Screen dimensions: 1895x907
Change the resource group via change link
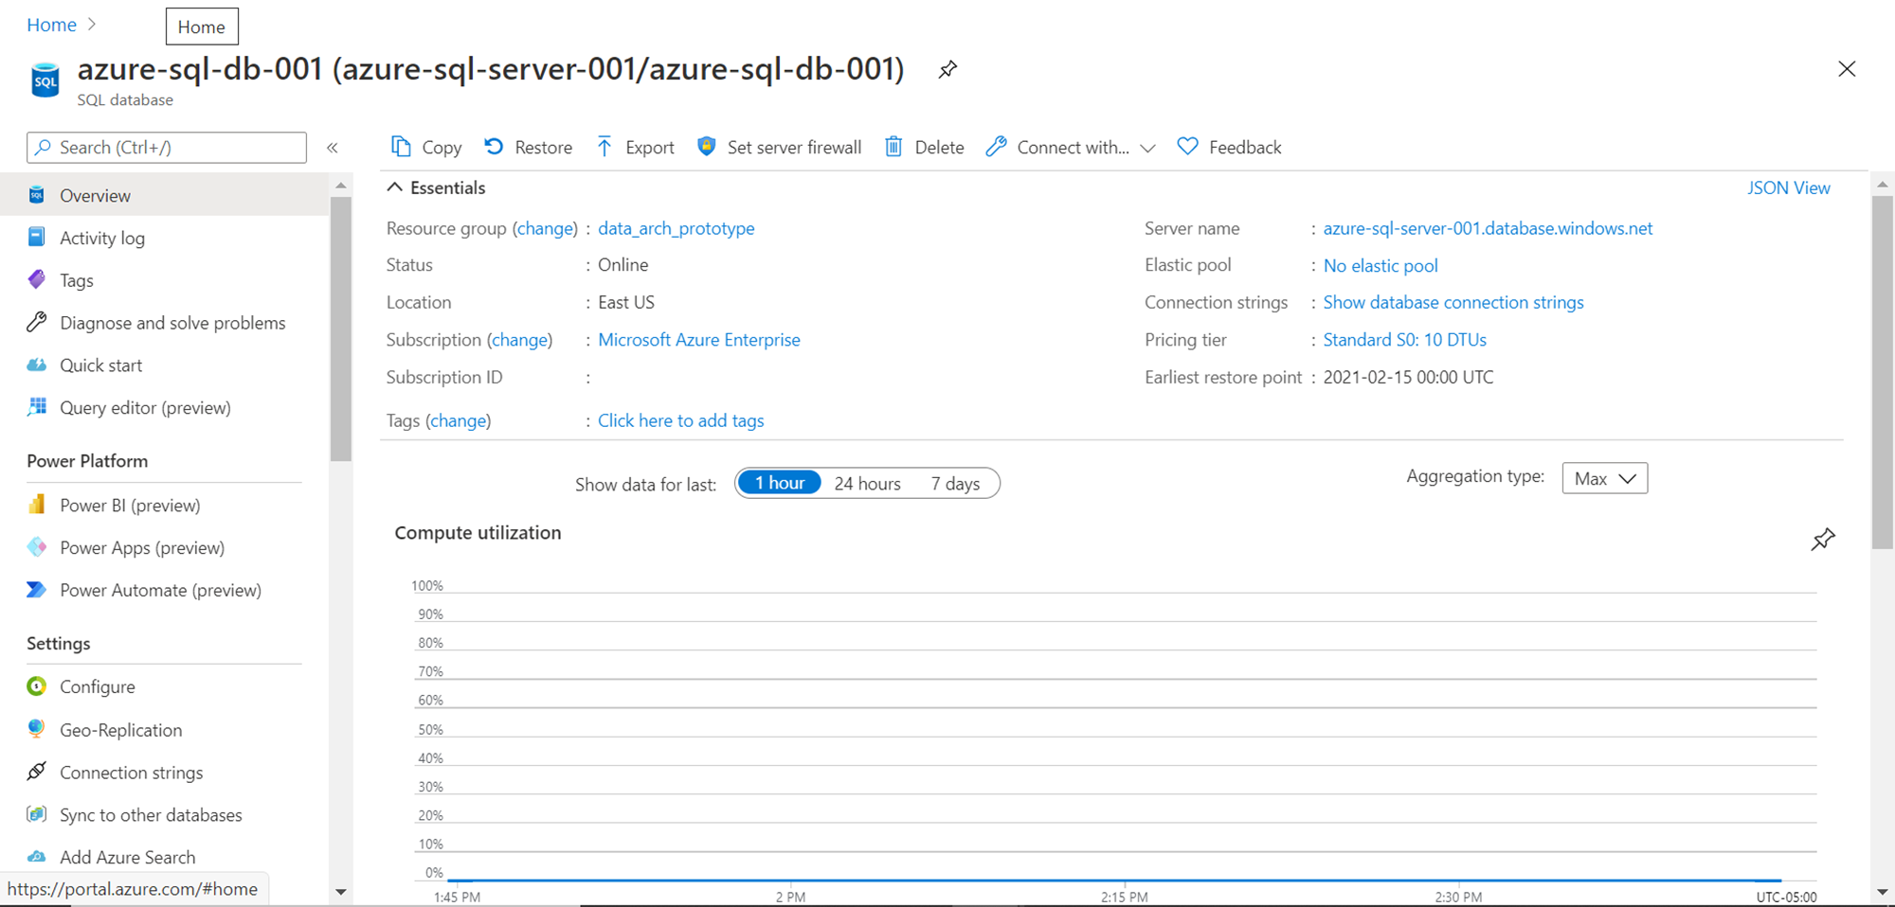(546, 228)
